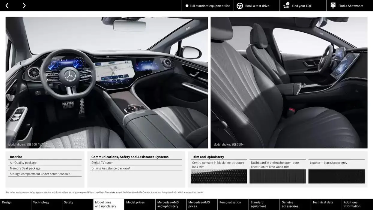Select Leather black/space grey swatch
The width and height of the screenshot is (373, 210).
coord(336,176)
